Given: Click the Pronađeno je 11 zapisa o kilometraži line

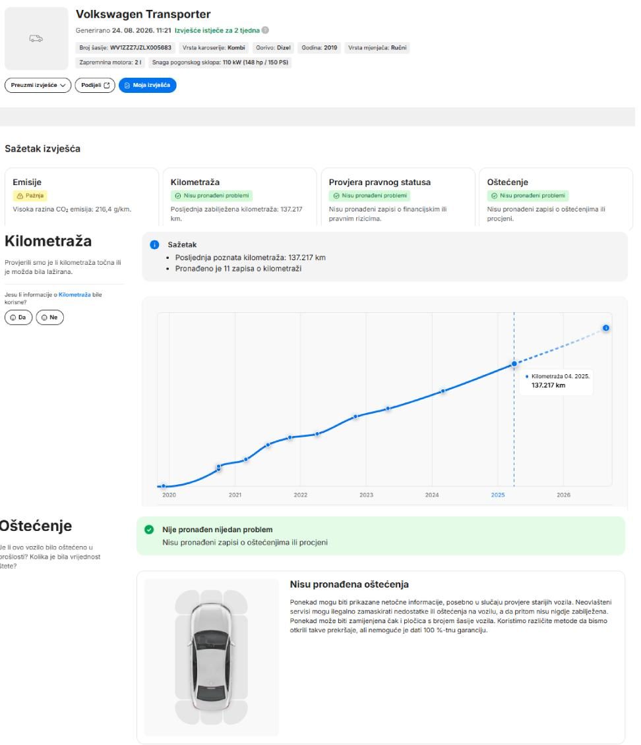Looking at the screenshot, I should [x=238, y=269].
